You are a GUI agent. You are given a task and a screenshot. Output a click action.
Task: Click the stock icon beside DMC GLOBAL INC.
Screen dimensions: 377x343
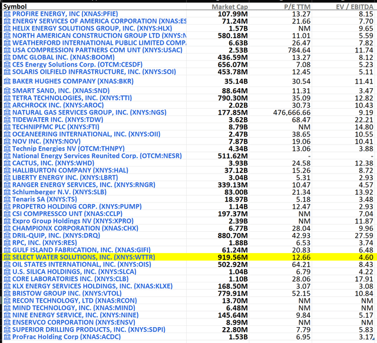point(7,57)
